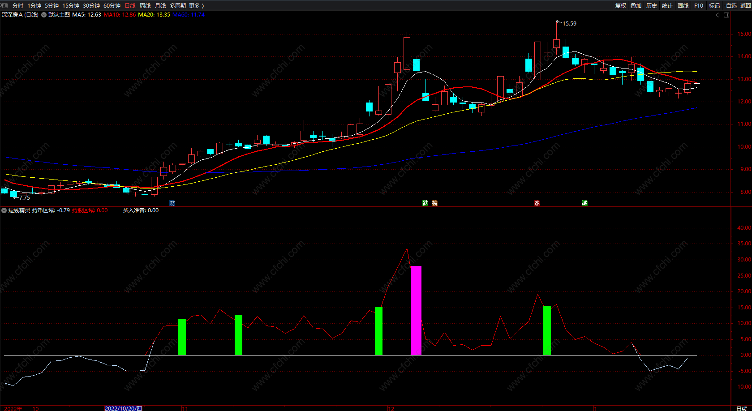The width and height of the screenshot is (752, 411).
Task: Click the 7.75 low price label
Action: [x=25, y=197]
